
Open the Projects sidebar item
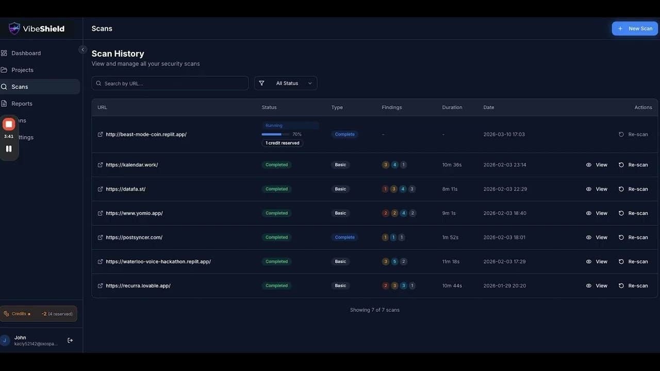40,70
